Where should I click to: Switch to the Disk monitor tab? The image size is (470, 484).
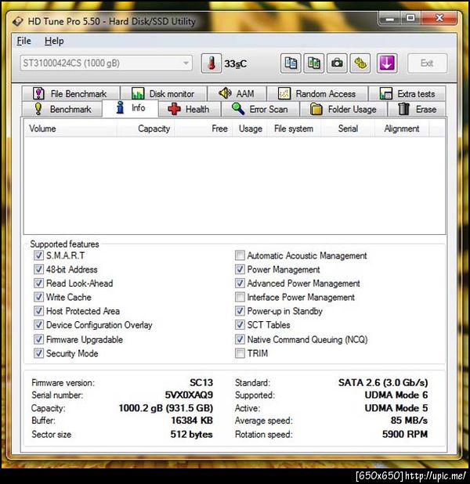[x=164, y=93]
